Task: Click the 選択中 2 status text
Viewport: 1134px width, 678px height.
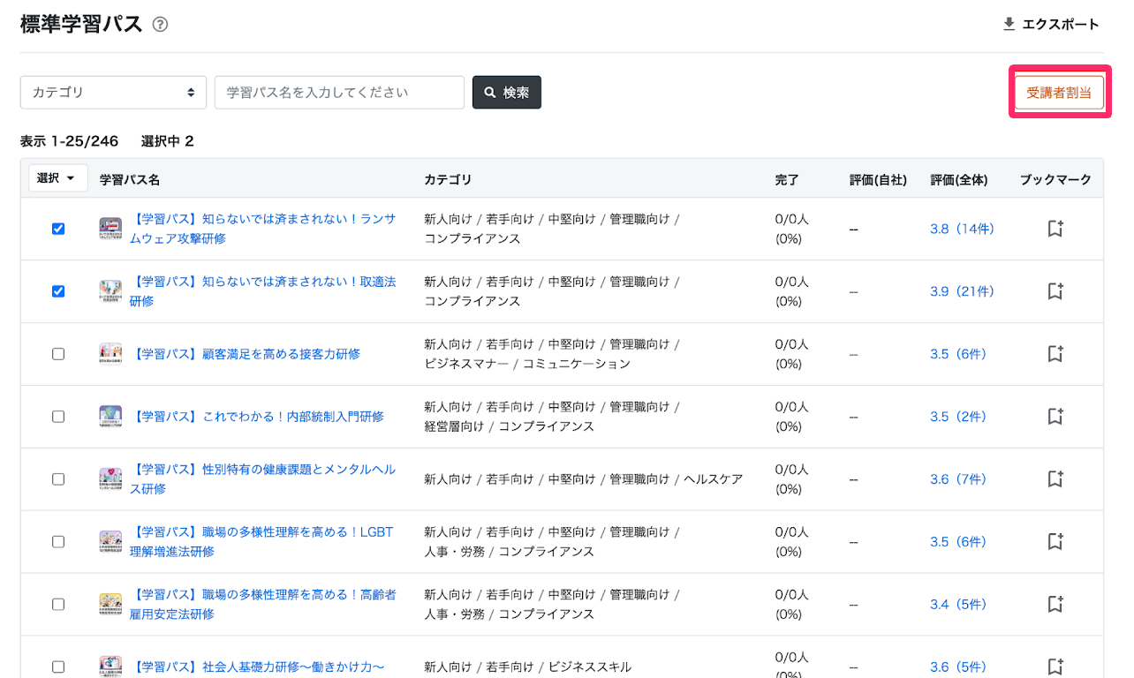Action: tap(167, 141)
